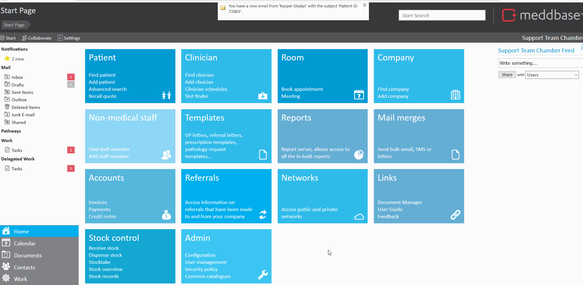
Task: Dismiss the new email notification popup
Action: click(364, 5)
